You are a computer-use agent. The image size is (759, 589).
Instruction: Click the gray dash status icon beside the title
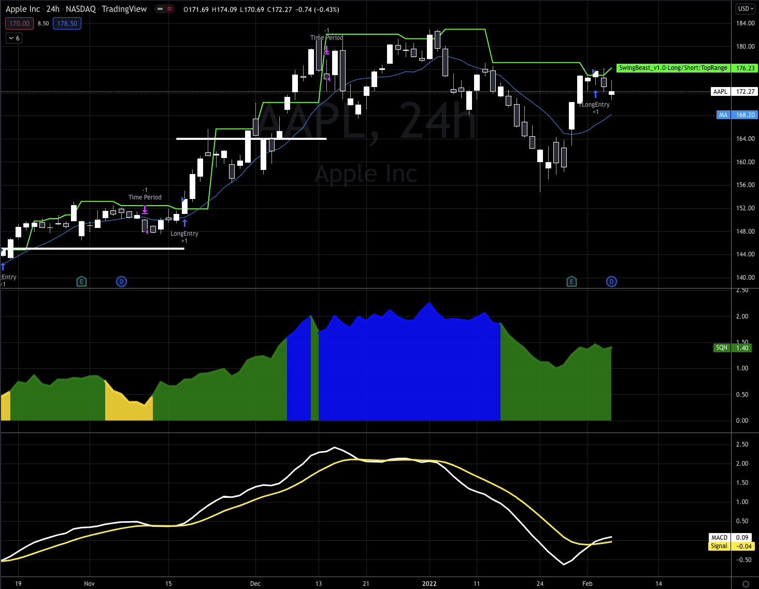coord(160,9)
